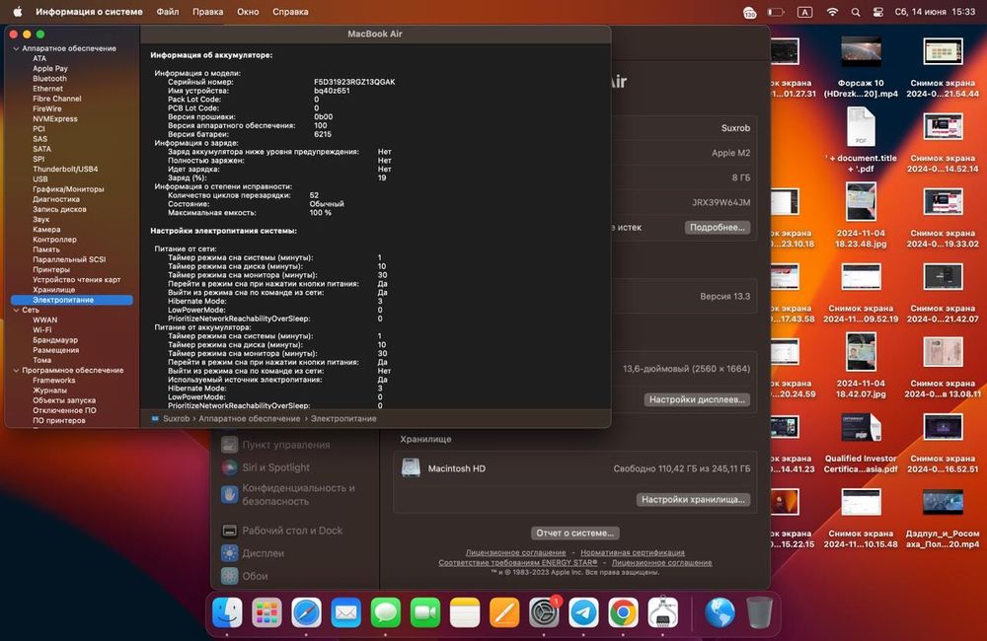Viewport: 987px width, 641px height.
Task: Click the Подробнее... button
Action: click(x=717, y=227)
